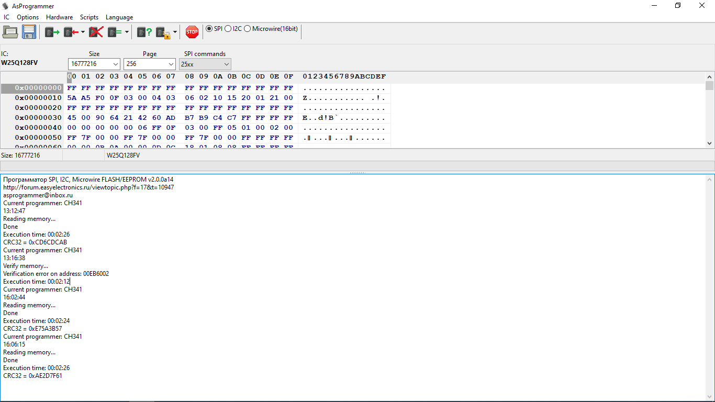Screen dimensions: 715x402
Task: Open the Language menu
Action: [119, 17]
